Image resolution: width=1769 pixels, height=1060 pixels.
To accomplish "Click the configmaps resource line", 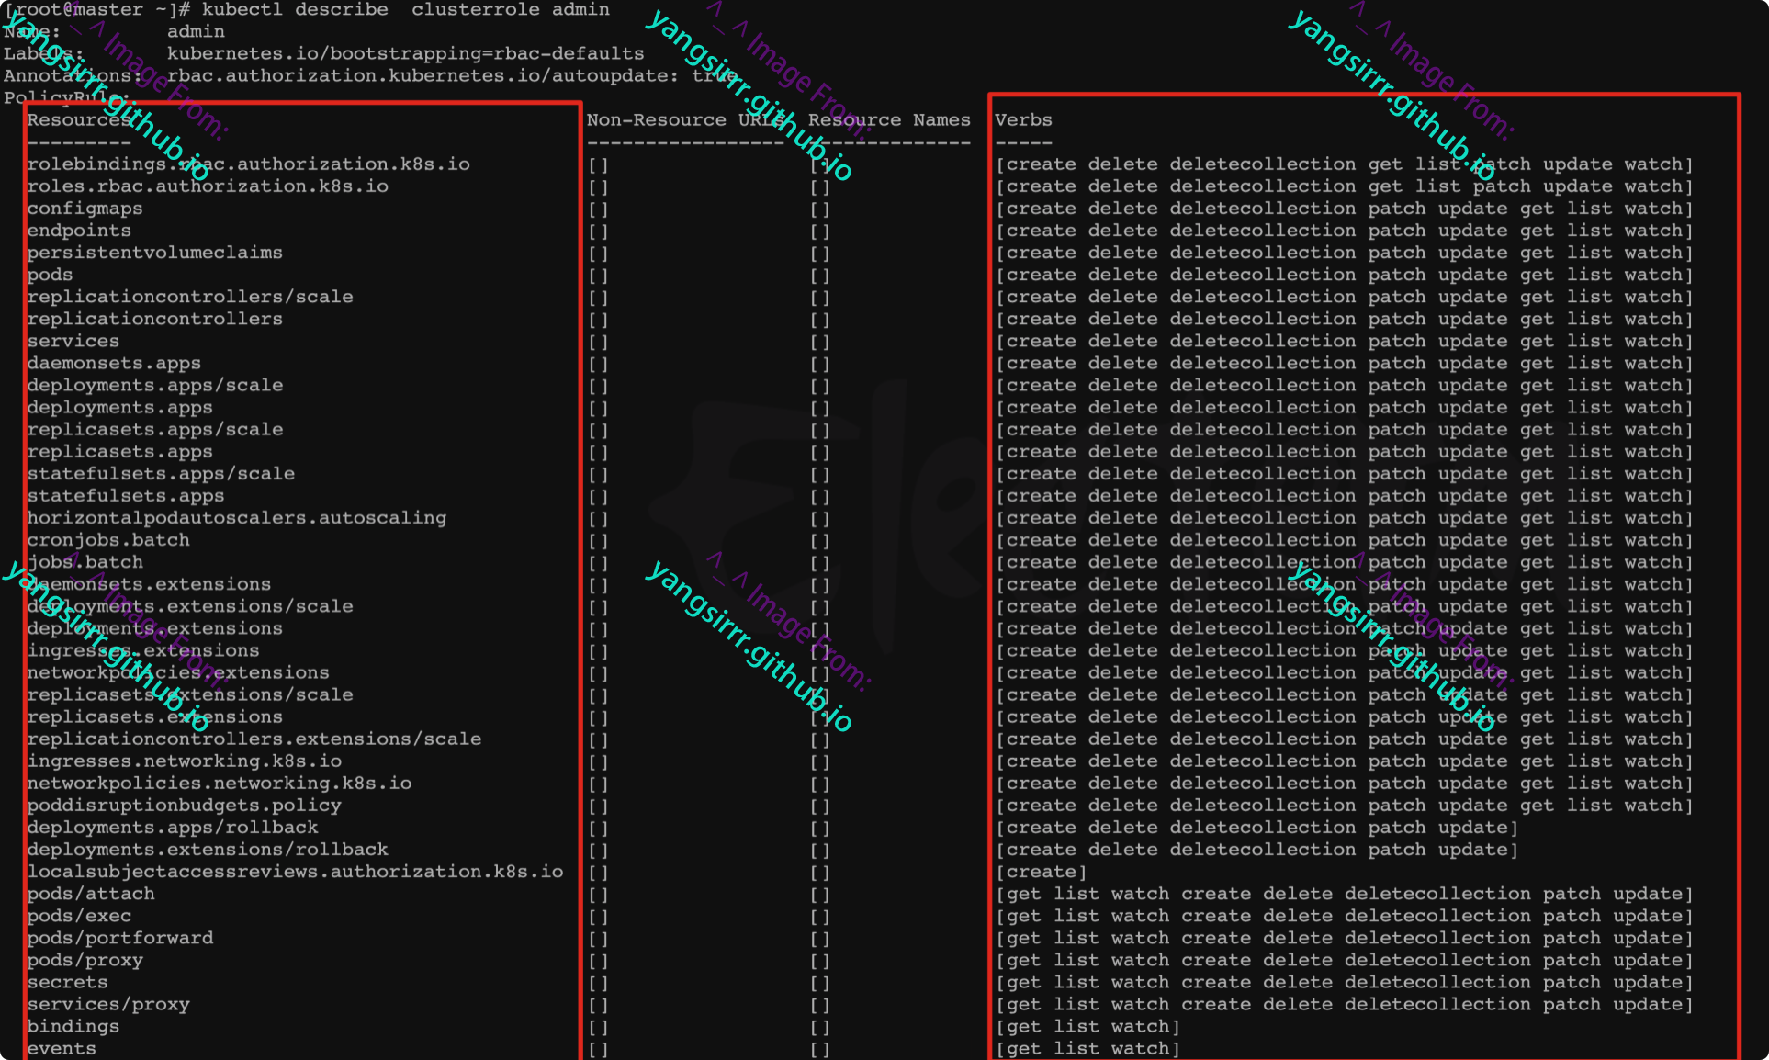I will (x=85, y=209).
